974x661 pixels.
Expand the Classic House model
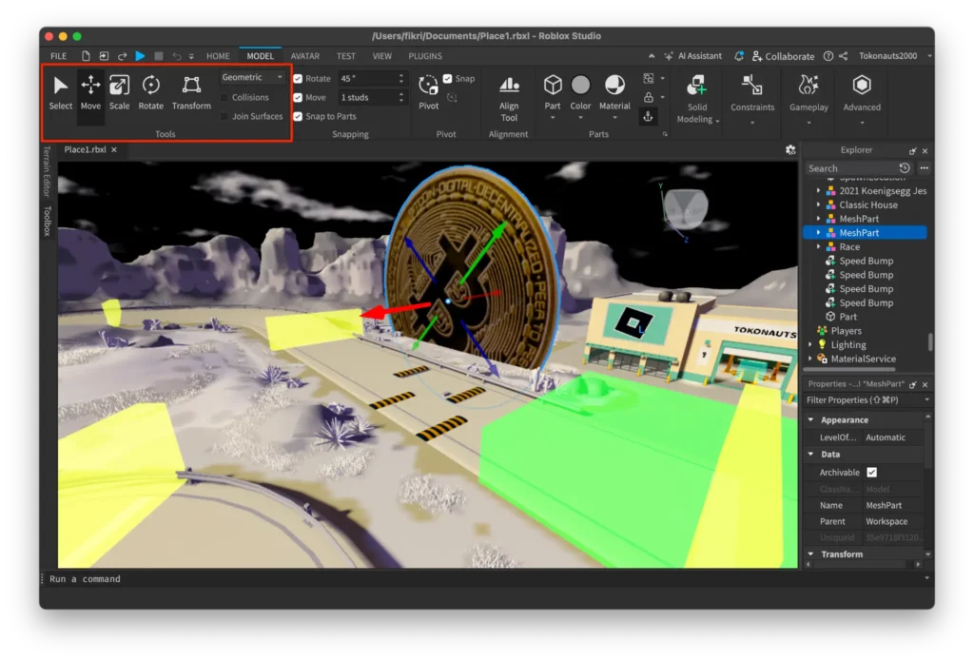point(818,205)
